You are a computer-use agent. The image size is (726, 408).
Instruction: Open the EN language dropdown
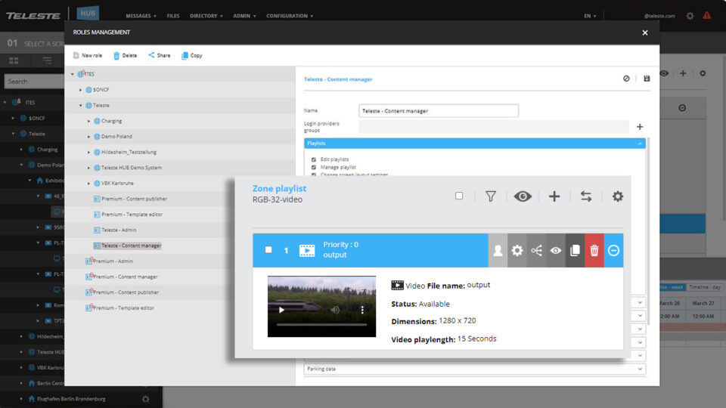pos(590,16)
